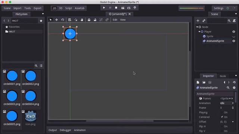Adjust the Frame value stepper
239x134 pixels.
pyautogui.click(x=233, y=108)
